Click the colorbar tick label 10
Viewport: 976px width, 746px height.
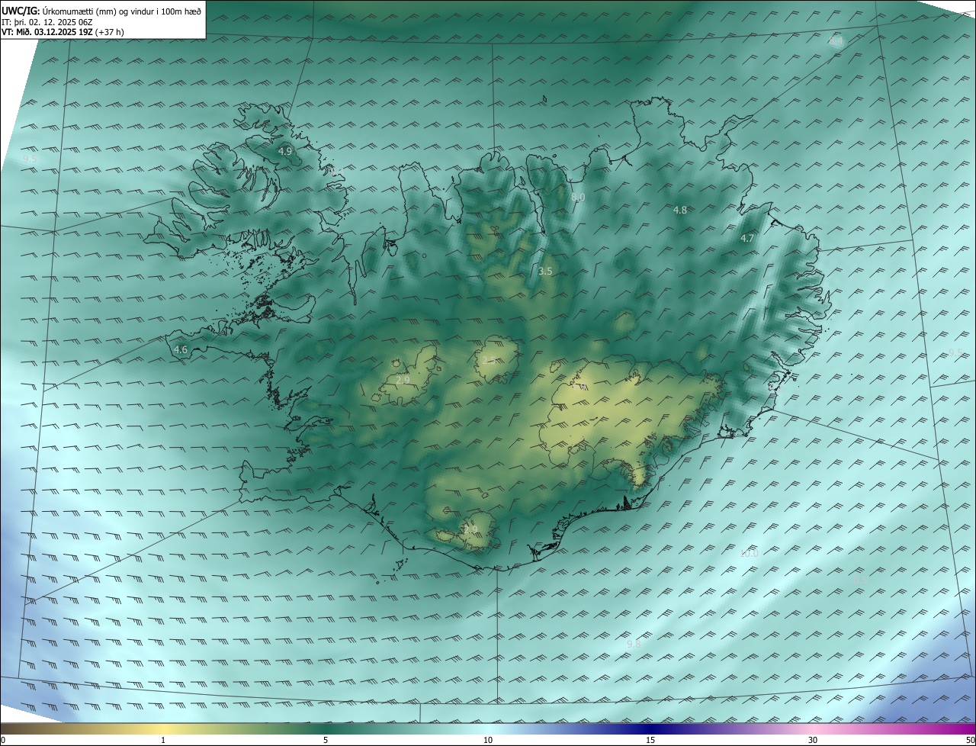coord(488,741)
